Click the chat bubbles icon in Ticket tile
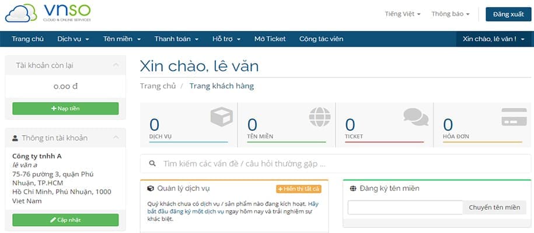 (x=416, y=116)
